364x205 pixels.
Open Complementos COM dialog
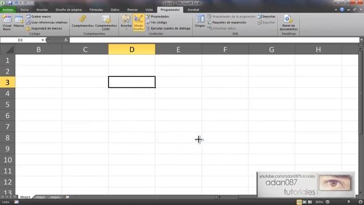pos(106,23)
